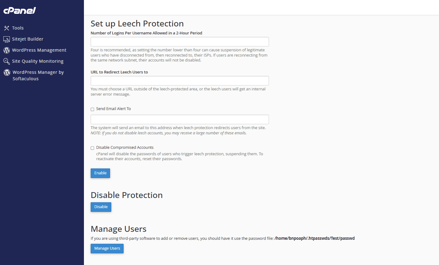Viewport: 439px width, 265px height.
Task: Click the cPanel logo
Action: [x=20, y=11]
